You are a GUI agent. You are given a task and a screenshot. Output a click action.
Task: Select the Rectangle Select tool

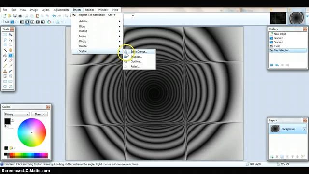(5, 34)
